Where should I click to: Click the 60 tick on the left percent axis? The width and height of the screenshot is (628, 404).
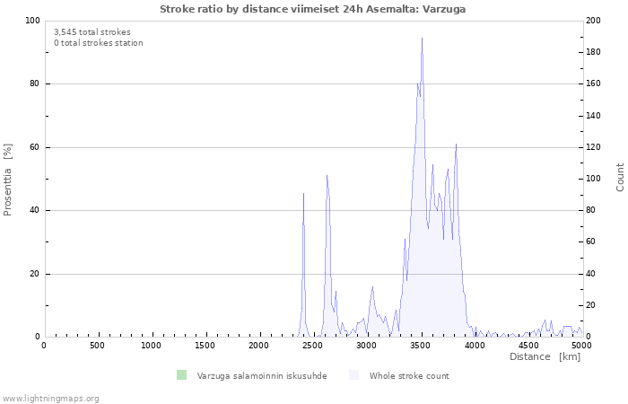tap(34, 147)
